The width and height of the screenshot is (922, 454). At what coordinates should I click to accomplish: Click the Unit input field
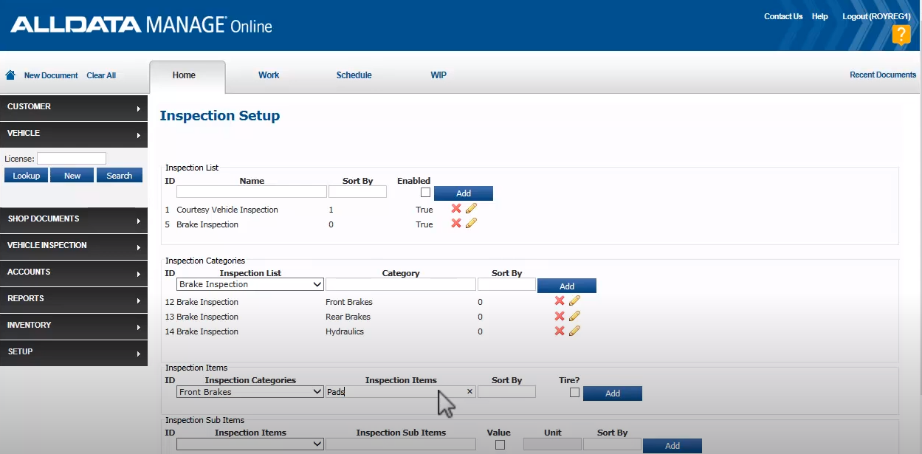pos(552,444)
